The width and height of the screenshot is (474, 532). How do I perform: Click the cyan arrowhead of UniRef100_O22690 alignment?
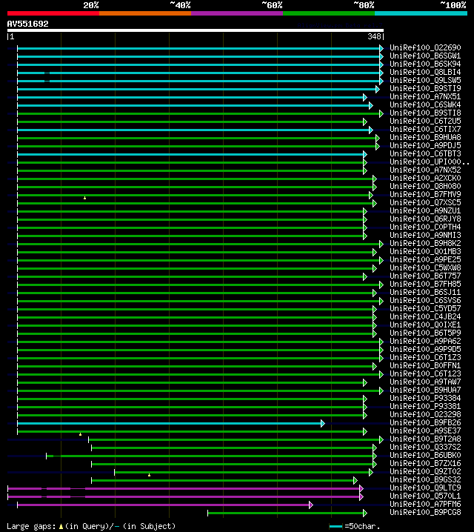[381, 48]
